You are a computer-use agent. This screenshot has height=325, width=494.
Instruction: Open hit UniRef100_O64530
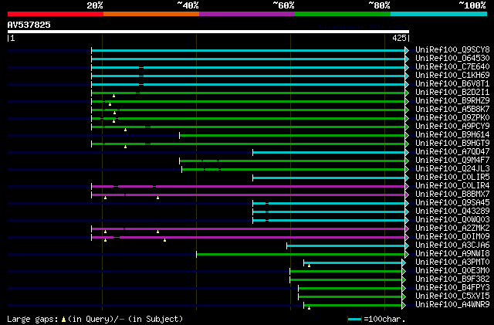[x=452, y=58]
